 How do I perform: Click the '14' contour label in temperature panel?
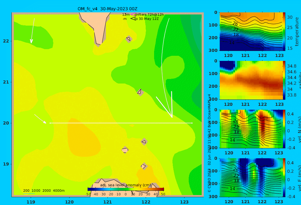click(232, 43)
